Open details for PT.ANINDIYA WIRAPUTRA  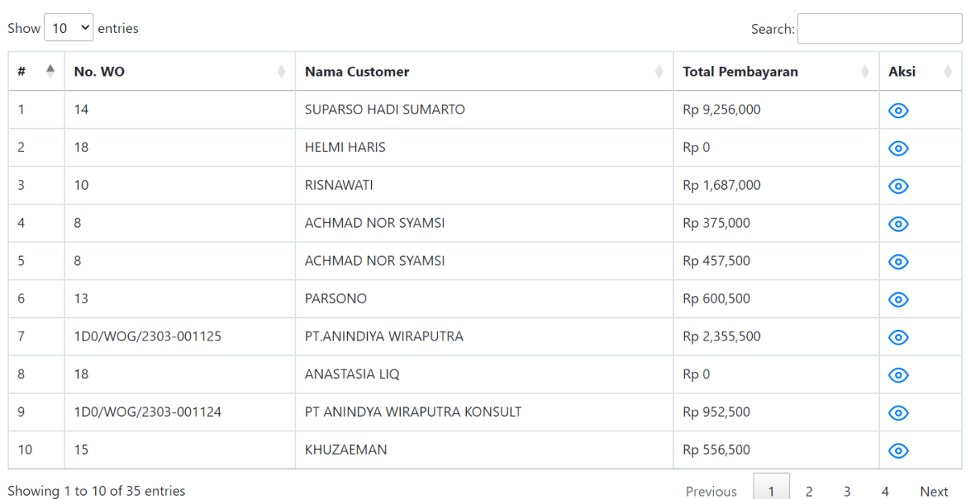click(898, 337)
